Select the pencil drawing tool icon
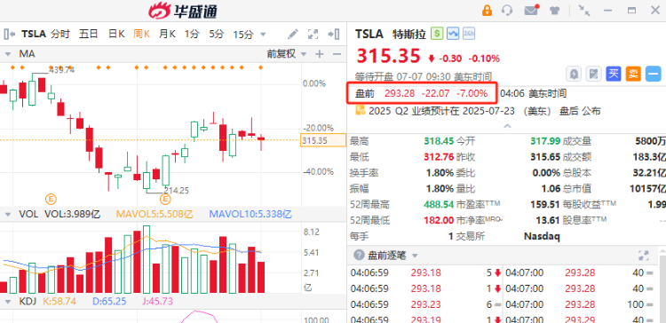Screen dimensions: 666x323 tap(293, 34)
